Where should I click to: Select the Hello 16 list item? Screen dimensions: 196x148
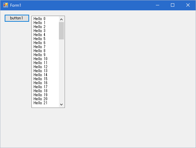click(x=45, y=83)
